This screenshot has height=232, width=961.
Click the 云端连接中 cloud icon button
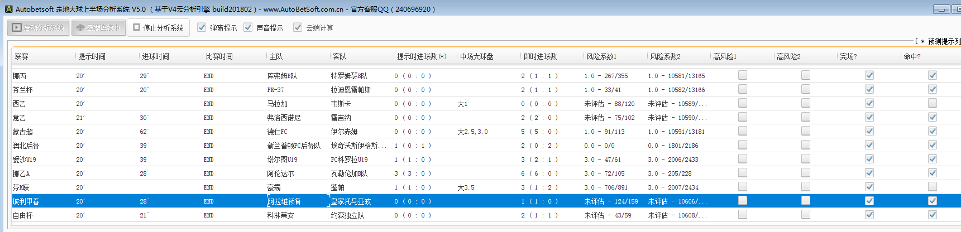pyautogui.click(x=98, y=27)
